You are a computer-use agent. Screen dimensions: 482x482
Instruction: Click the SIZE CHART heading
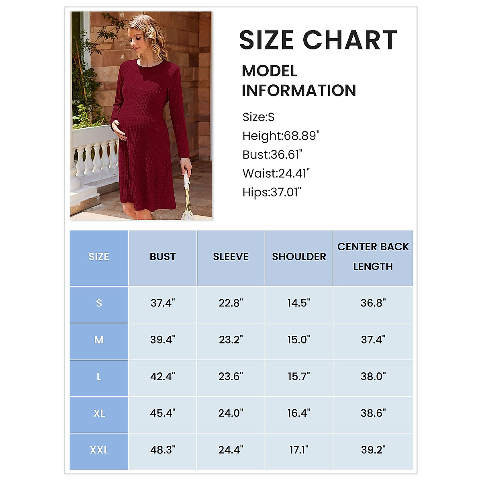(318, 40)
